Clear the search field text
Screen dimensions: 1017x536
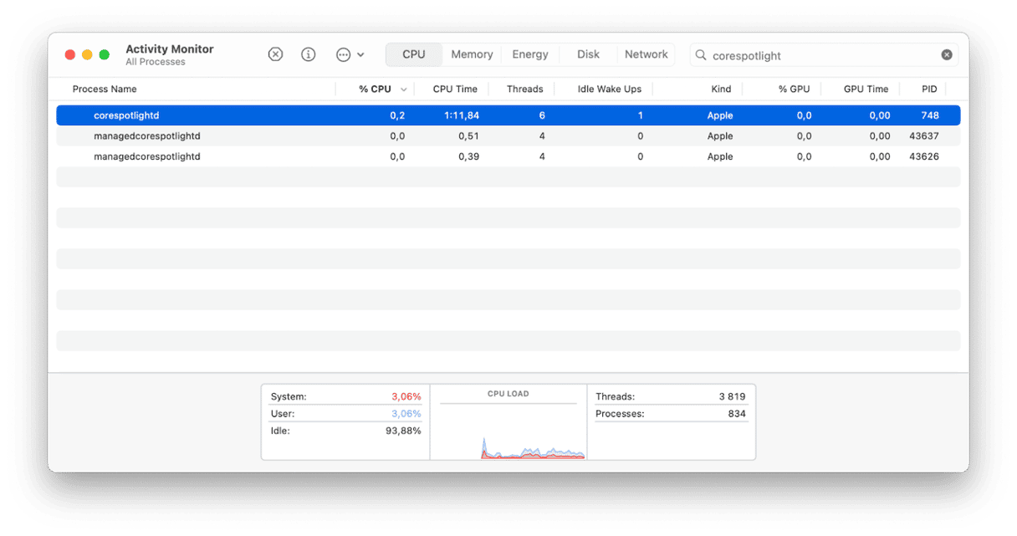point(946,55)
